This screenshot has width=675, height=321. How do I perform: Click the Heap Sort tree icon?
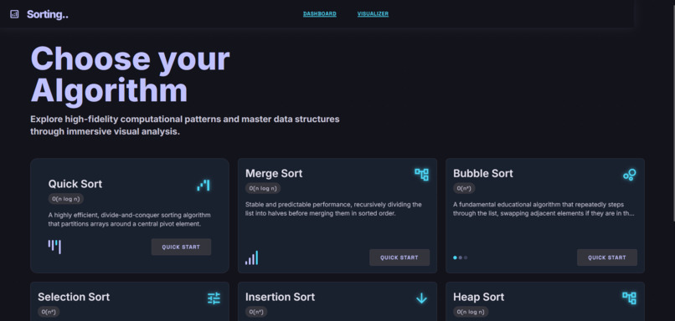point(630,298)
